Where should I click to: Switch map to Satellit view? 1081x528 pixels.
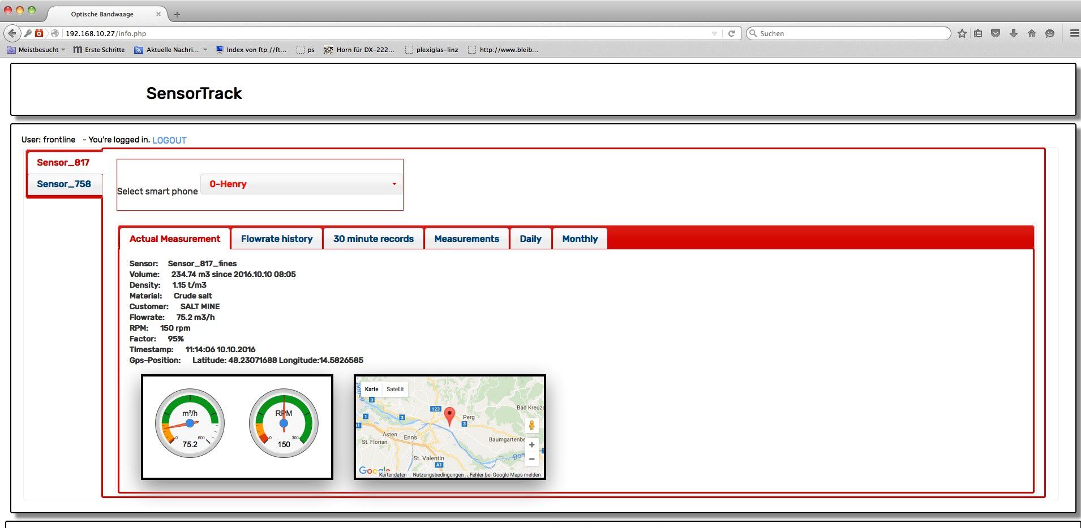(x=395, y=389)
